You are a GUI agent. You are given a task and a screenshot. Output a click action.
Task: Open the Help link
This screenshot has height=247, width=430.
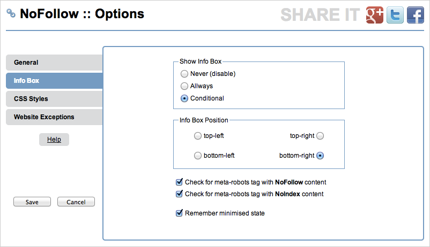pos(54,140)
